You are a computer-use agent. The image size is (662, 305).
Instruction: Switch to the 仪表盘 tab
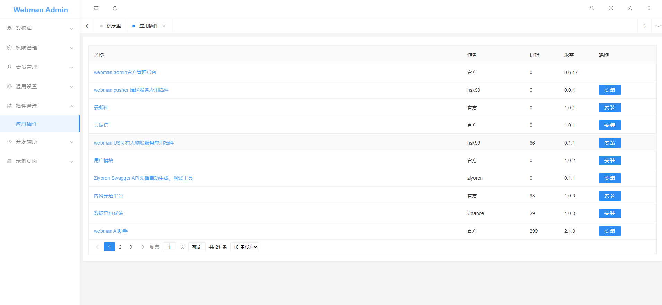click(110, 26)
